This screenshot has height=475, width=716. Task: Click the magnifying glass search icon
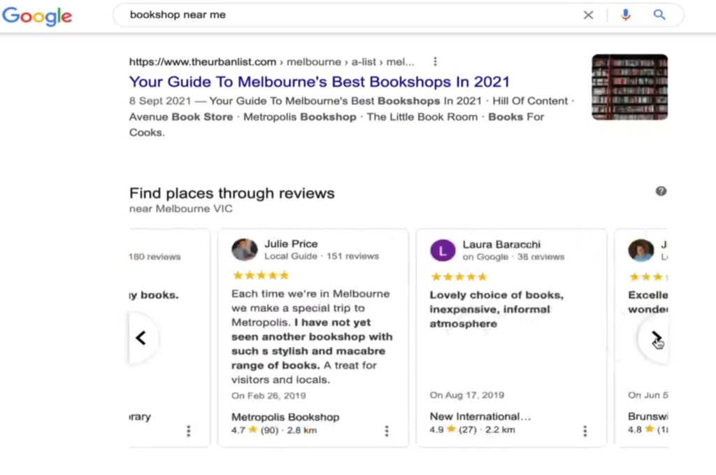659,15
